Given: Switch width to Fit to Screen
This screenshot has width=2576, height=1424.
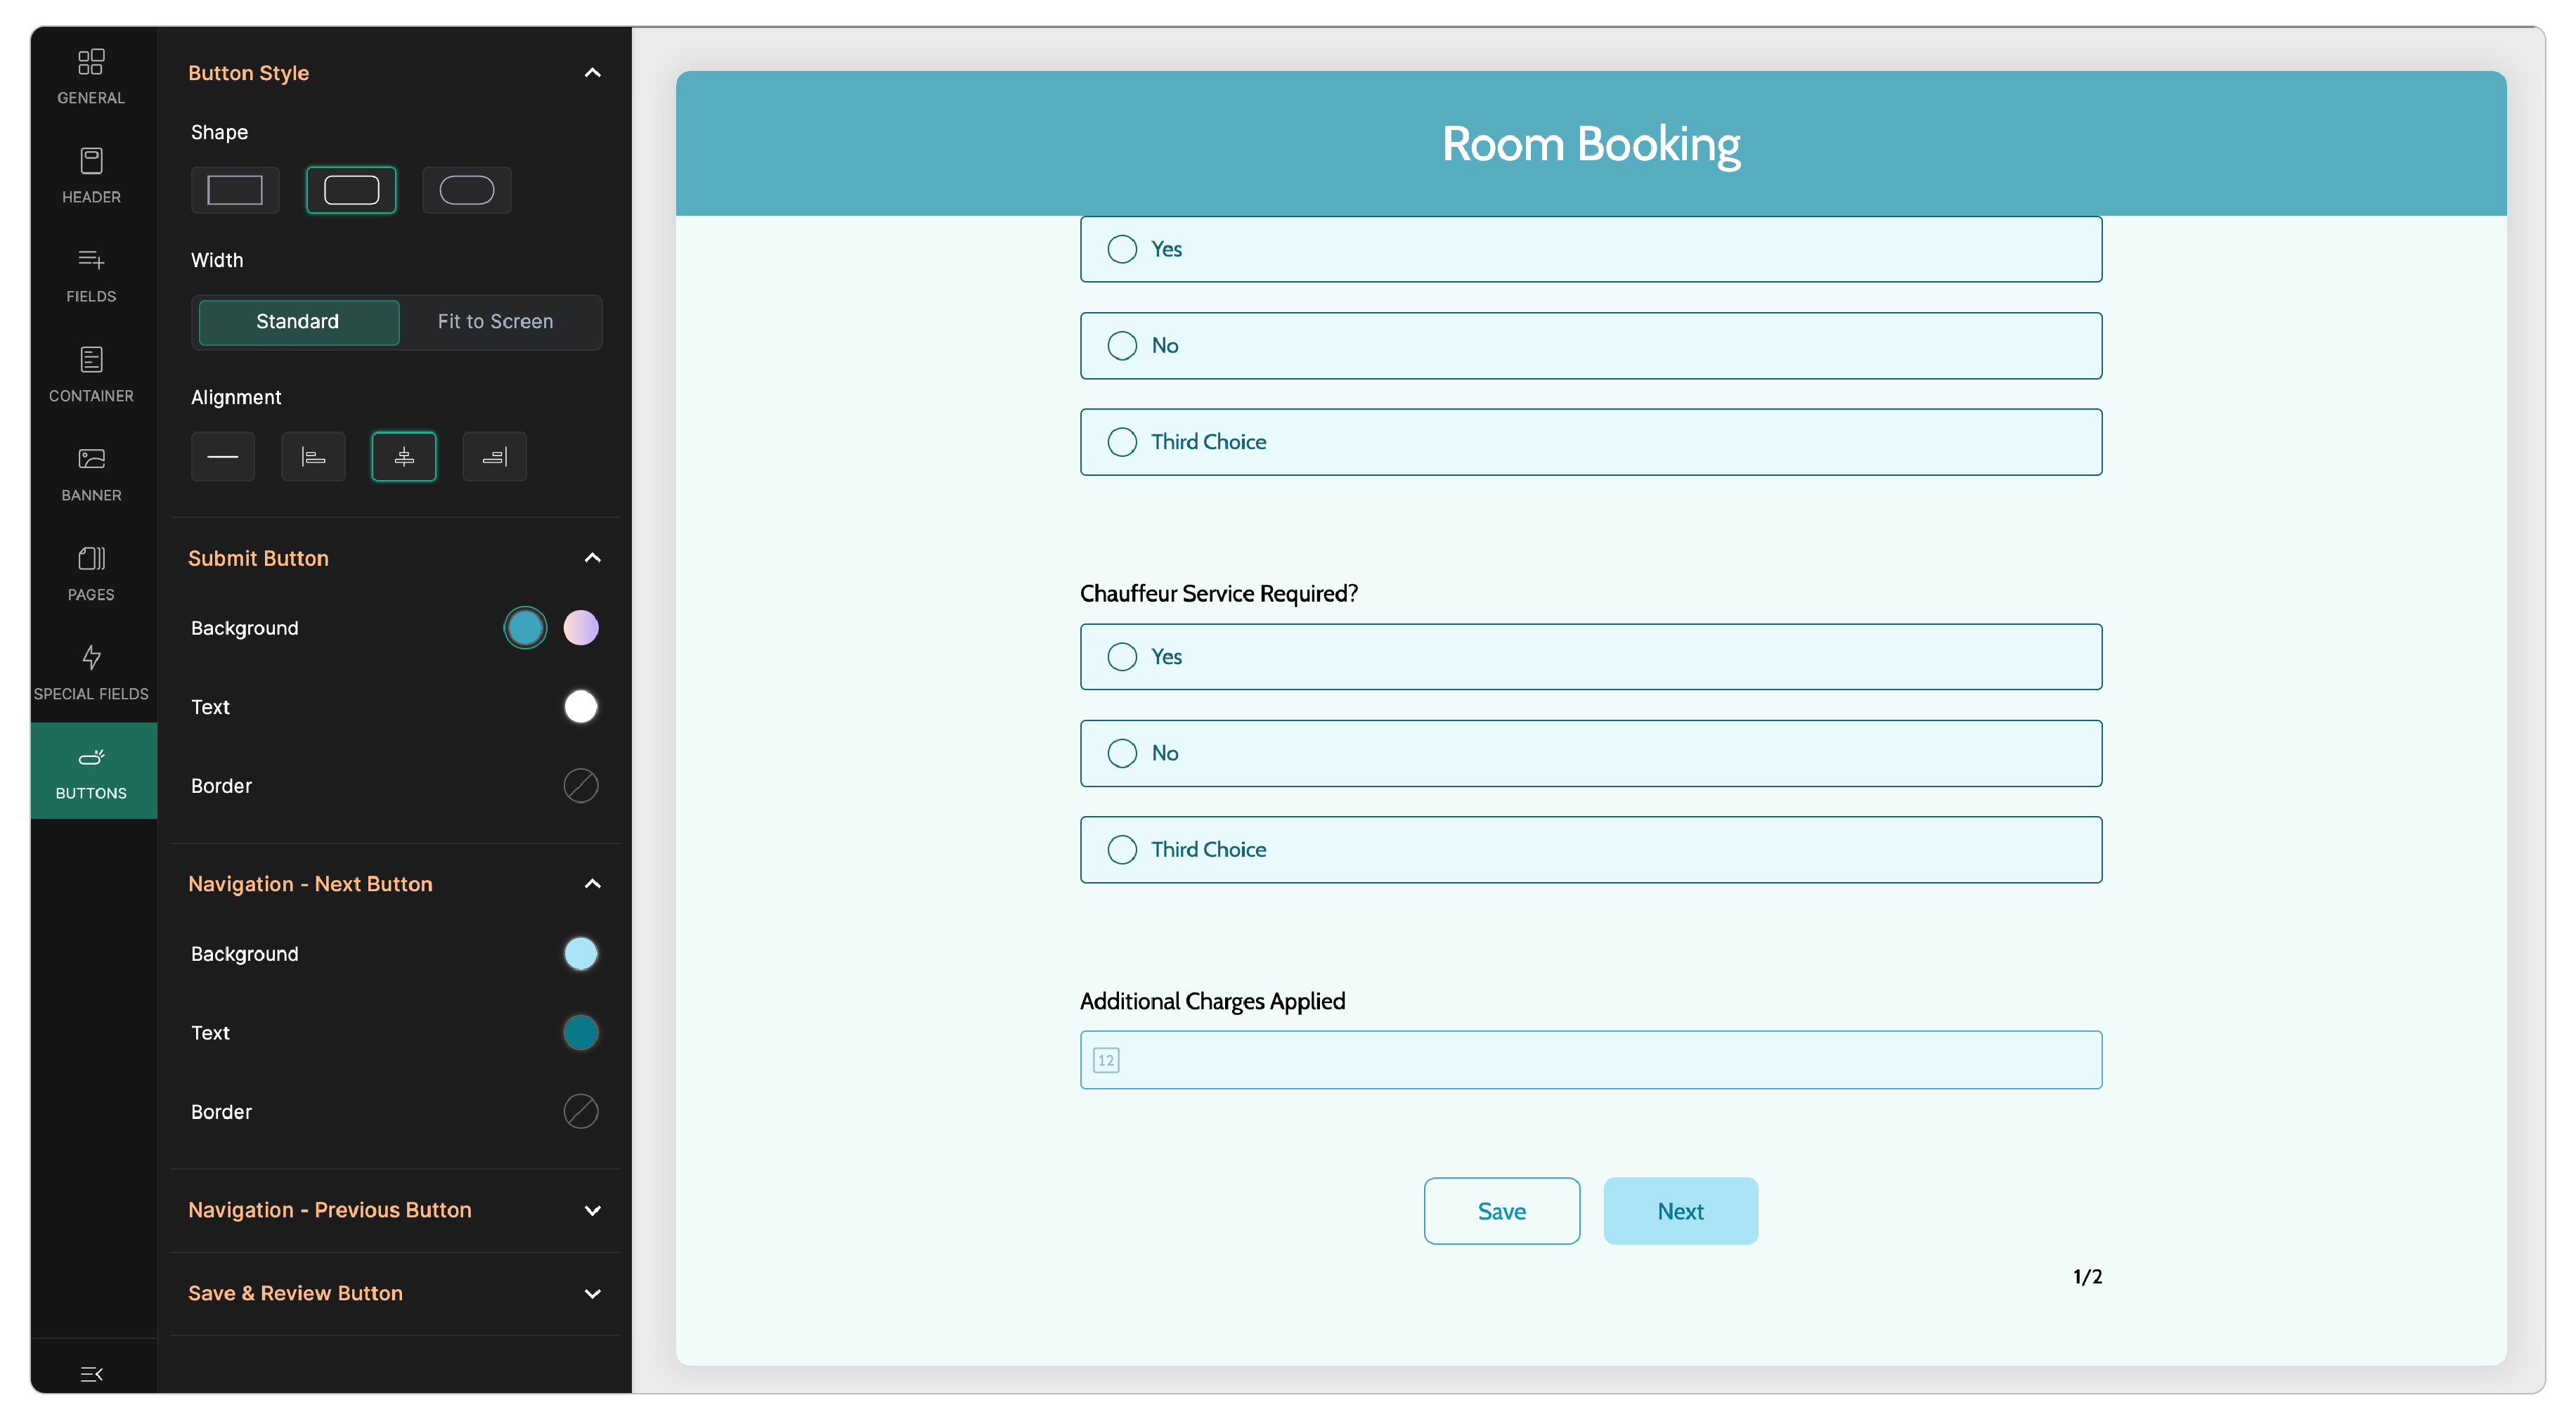Looking at the screenshot, I should point(495,322).
